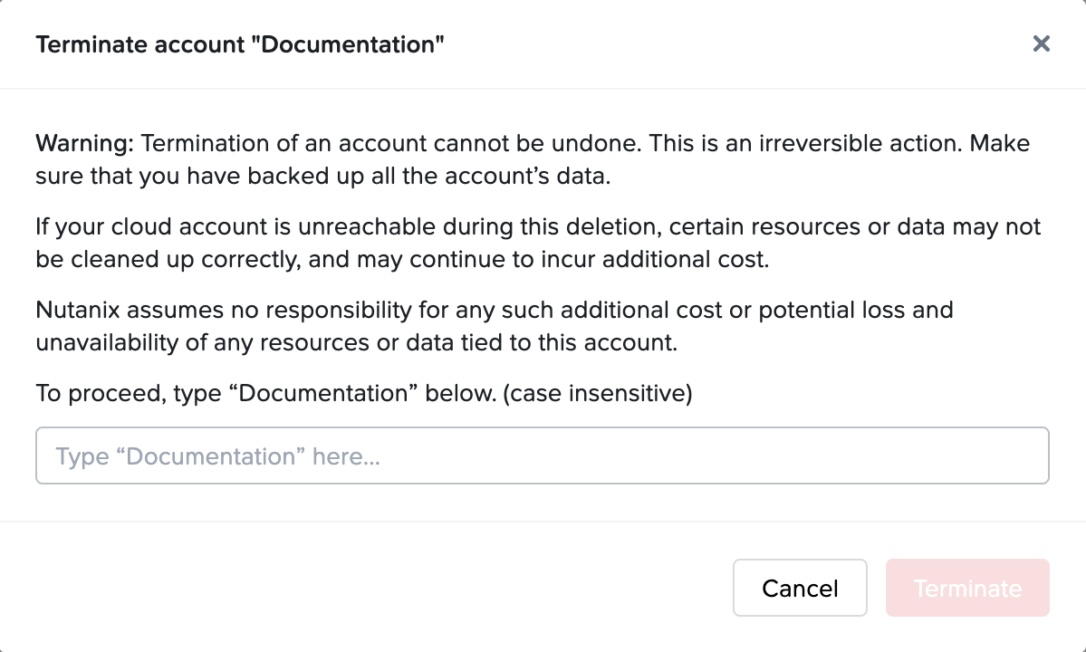Dismiss the termination dialog via the X
The height and width of the screenshot is (652, 1086).
pos(1041,43)
